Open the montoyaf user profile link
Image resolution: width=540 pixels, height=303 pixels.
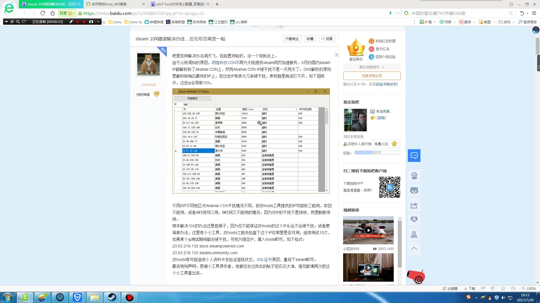[x=148, y=84]
